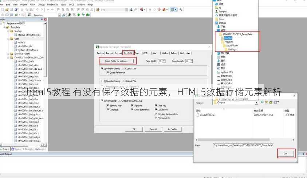This screenshot has height=178, width=307.
Task: Toggle Assembler Listing checkbox
Action: (102, 68)
